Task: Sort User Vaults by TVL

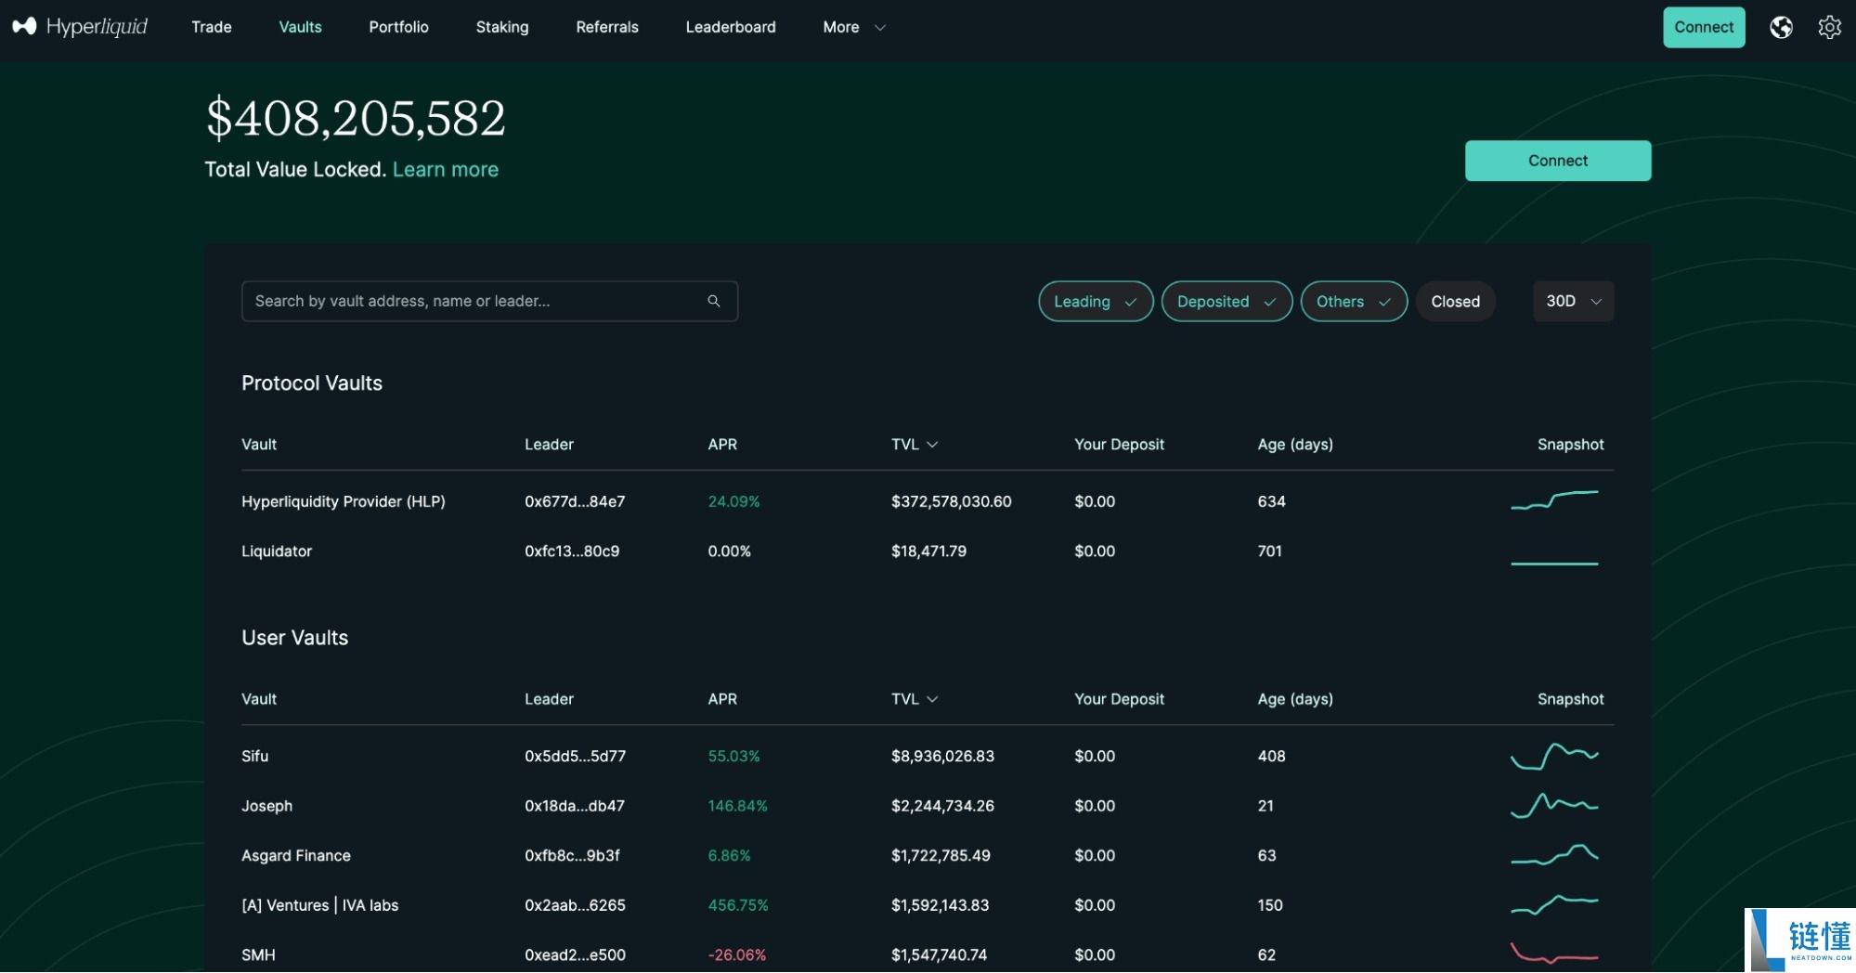Action: (915, 699)
